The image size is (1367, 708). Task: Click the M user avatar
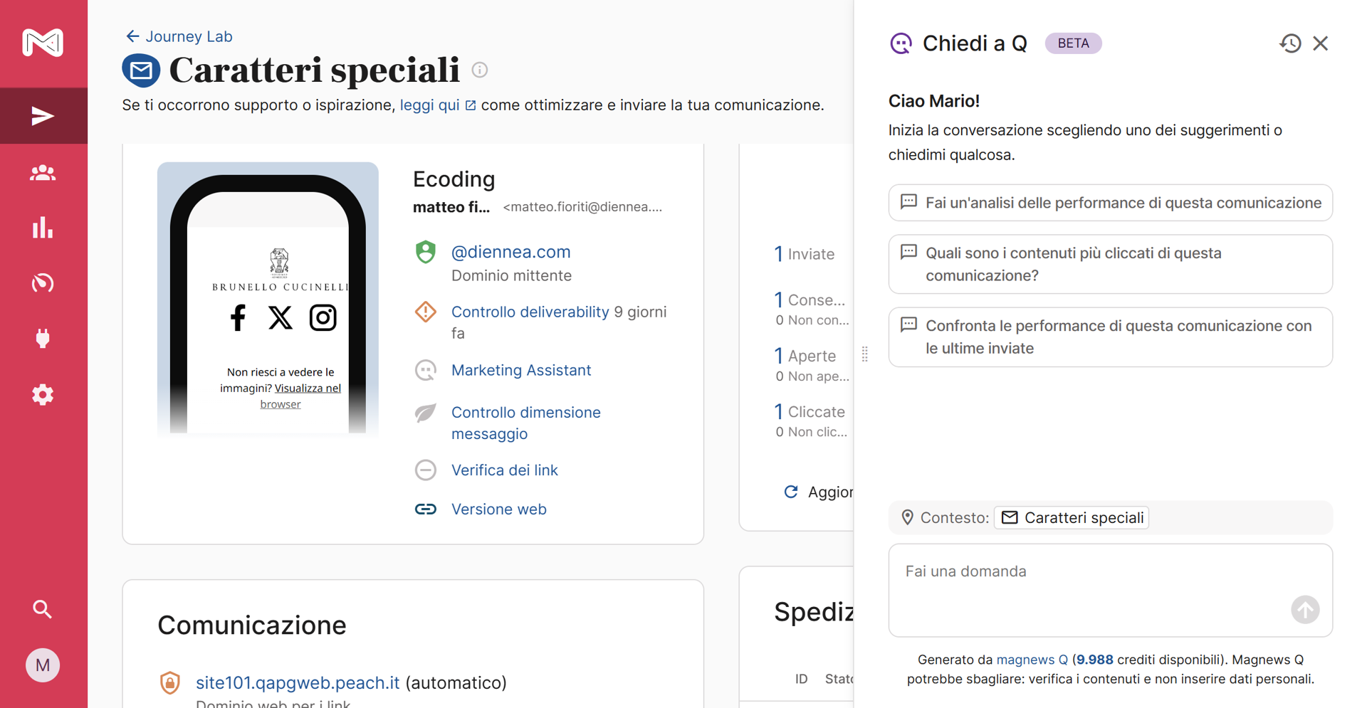coord(43,665)
